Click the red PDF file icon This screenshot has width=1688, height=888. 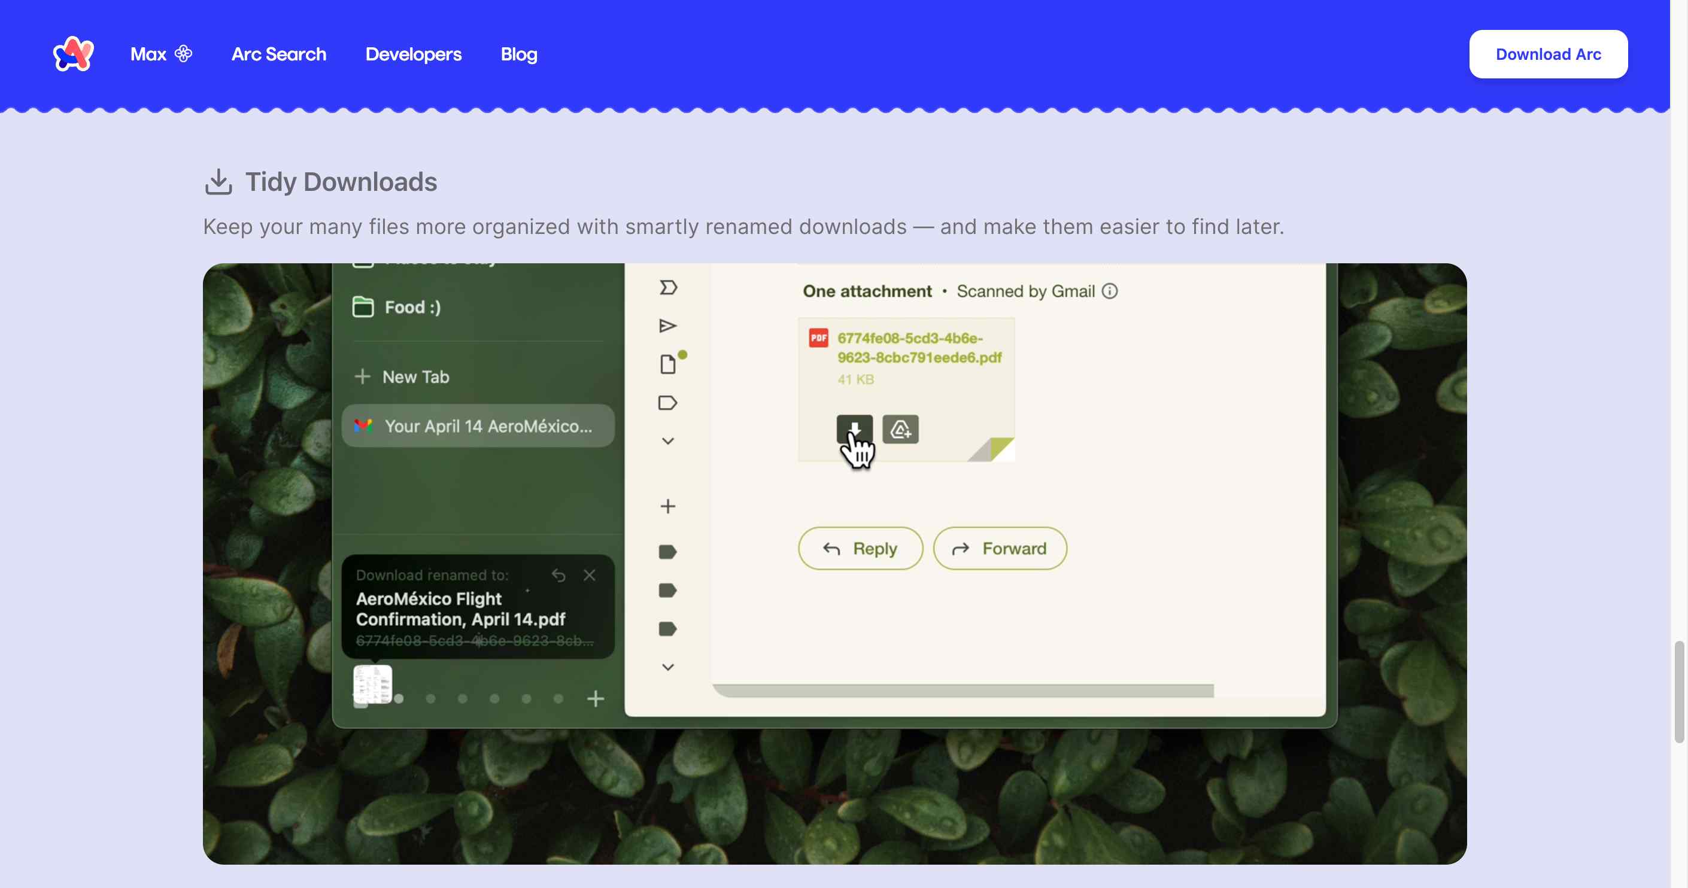tap(818, 338)
